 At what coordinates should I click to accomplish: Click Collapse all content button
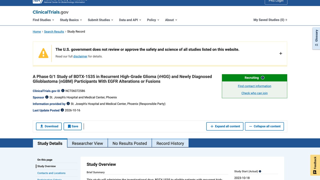(264, 126)
